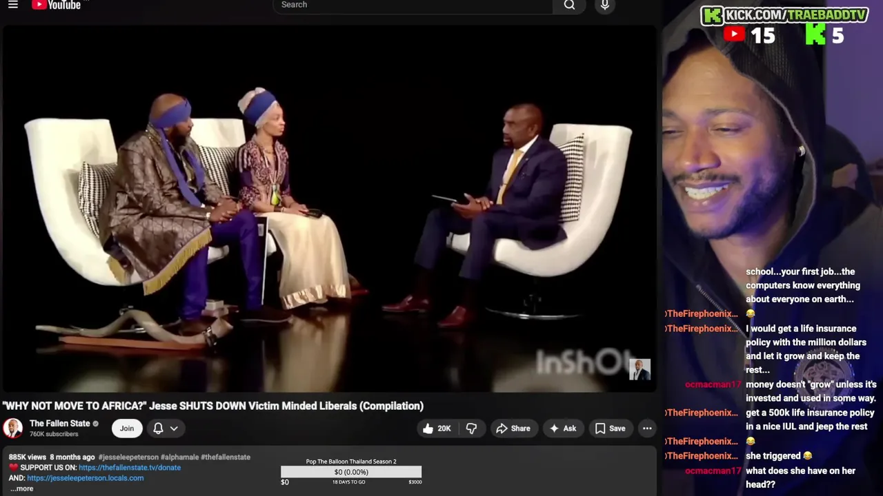Viewport: 883px width, 496px height.
Task: Click the video player to pause
Action: click(329, 209)
